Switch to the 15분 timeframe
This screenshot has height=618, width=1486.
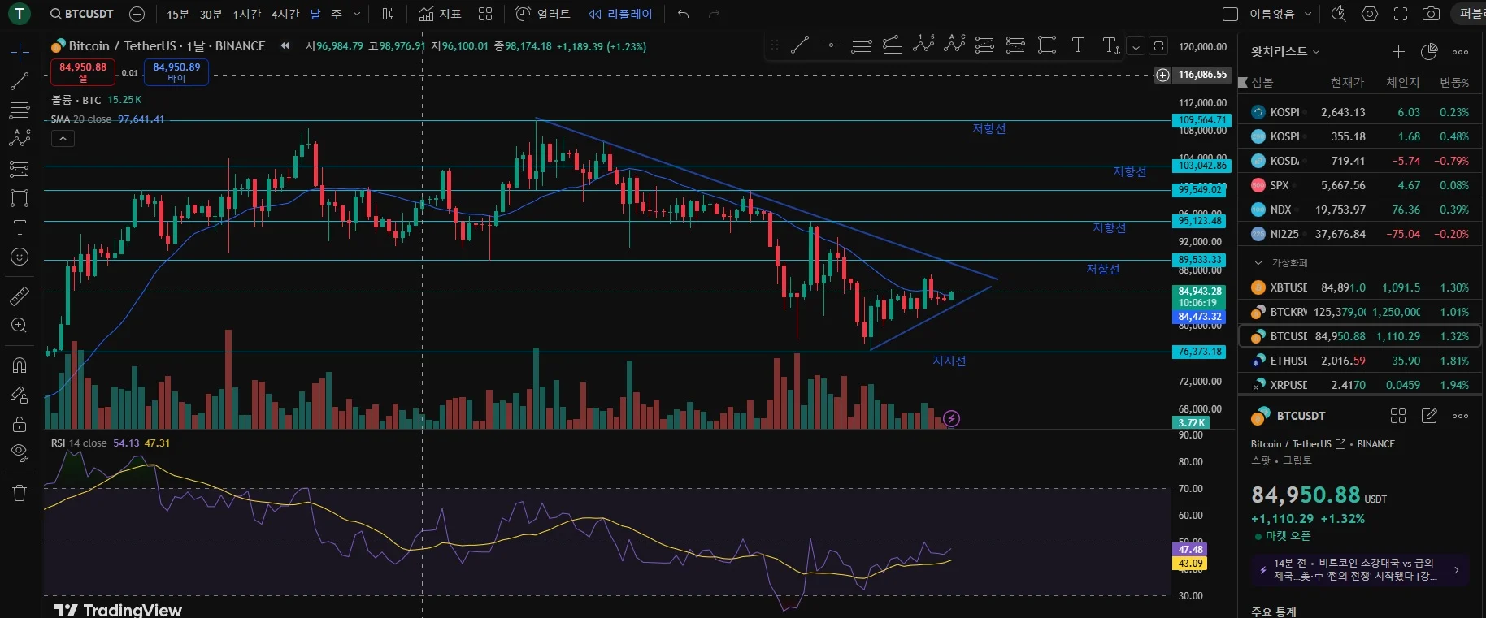click(x=178, y=14)
